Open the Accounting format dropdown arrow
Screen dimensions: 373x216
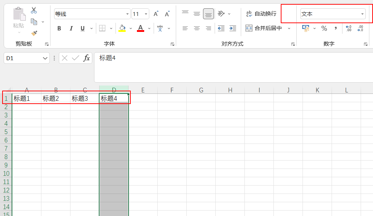click(x=315, y=29)
